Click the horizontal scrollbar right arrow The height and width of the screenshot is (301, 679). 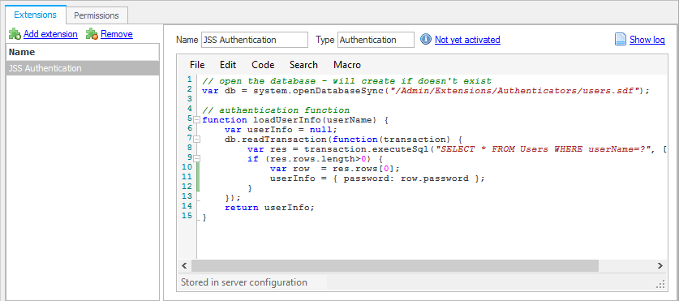pyautogui.click(x=660, y=265)
